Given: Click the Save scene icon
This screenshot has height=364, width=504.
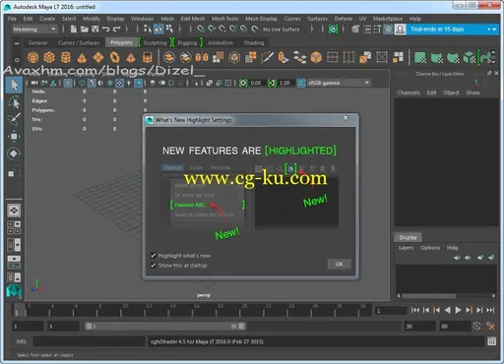Looking at the screenshot, I should click(95, 30).
